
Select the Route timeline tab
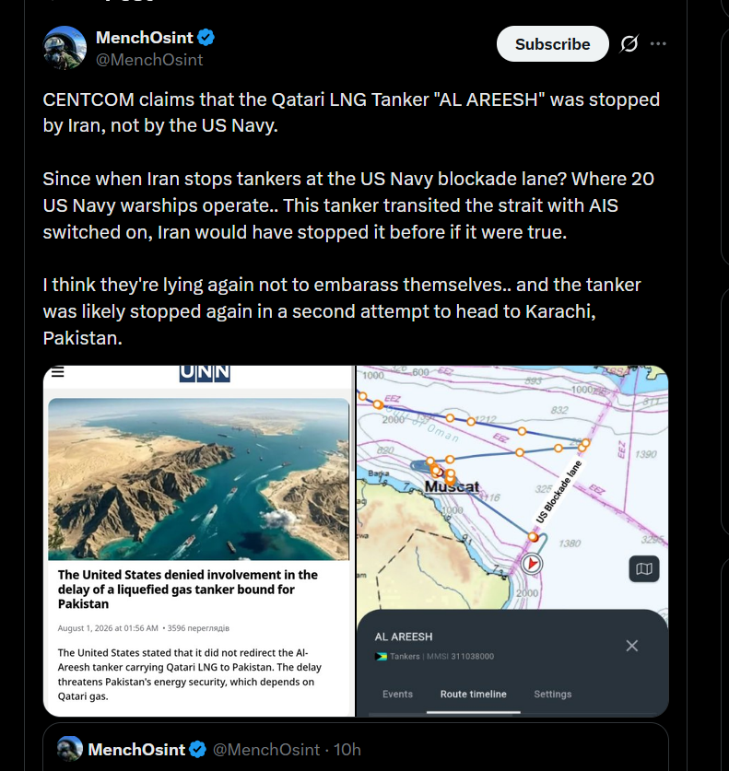pos(473,694)
